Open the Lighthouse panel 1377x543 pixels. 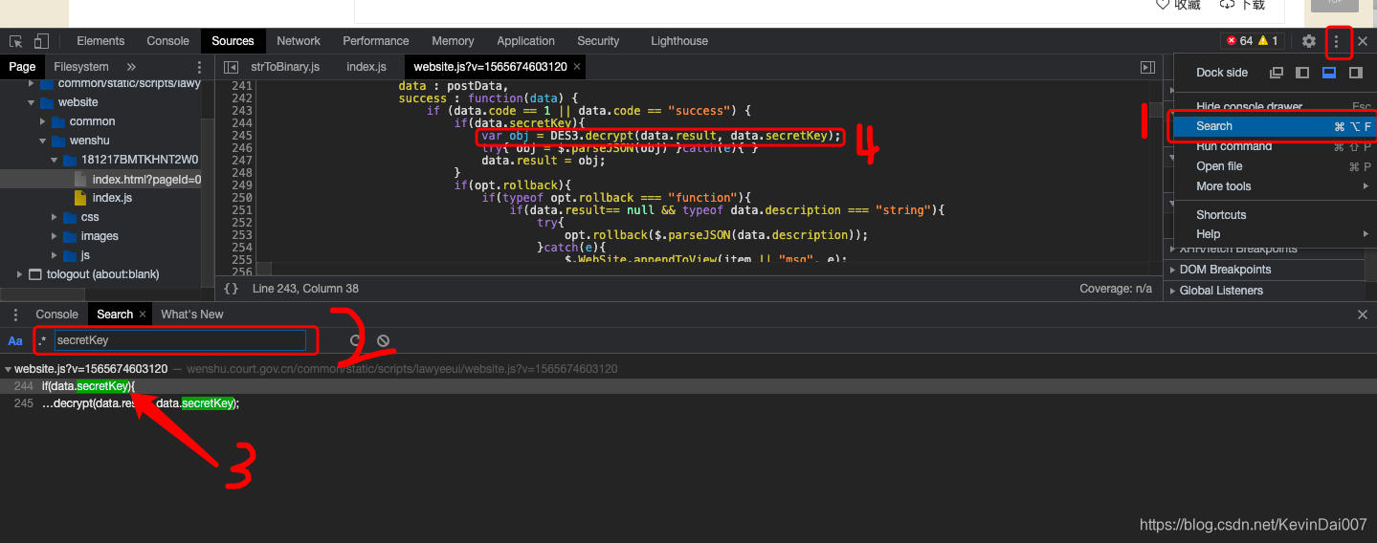click(679, 41)
